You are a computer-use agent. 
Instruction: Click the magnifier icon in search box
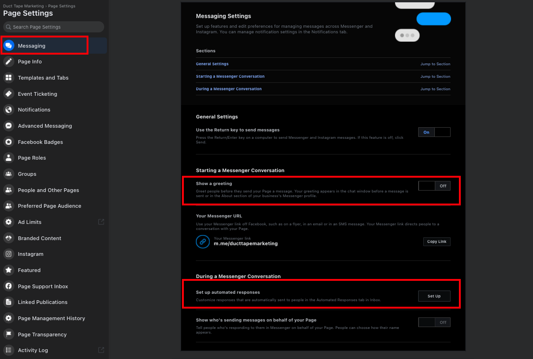(x=8, y=27)
